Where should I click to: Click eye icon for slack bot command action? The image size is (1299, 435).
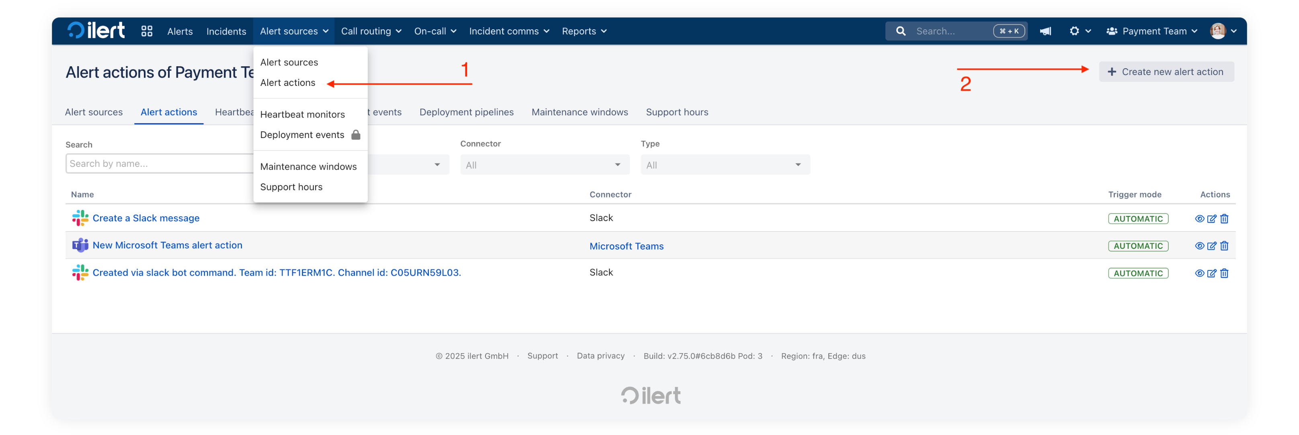point(1199,273)
